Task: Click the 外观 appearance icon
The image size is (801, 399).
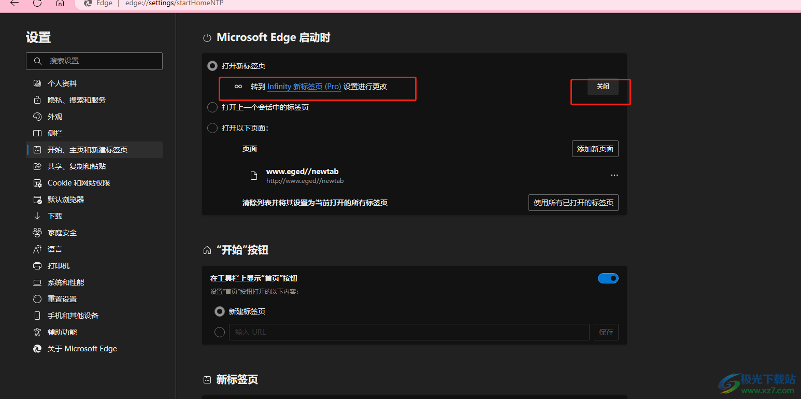Action: [37, 117]
